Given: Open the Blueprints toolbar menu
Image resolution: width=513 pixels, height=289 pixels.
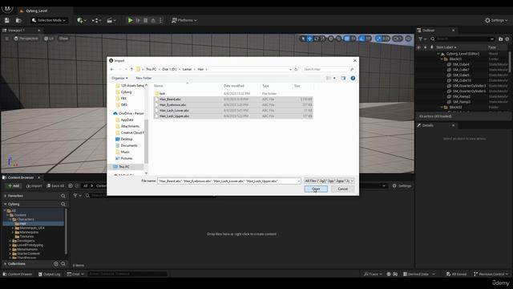Looking at the screenshot, I should coord(96,20).
